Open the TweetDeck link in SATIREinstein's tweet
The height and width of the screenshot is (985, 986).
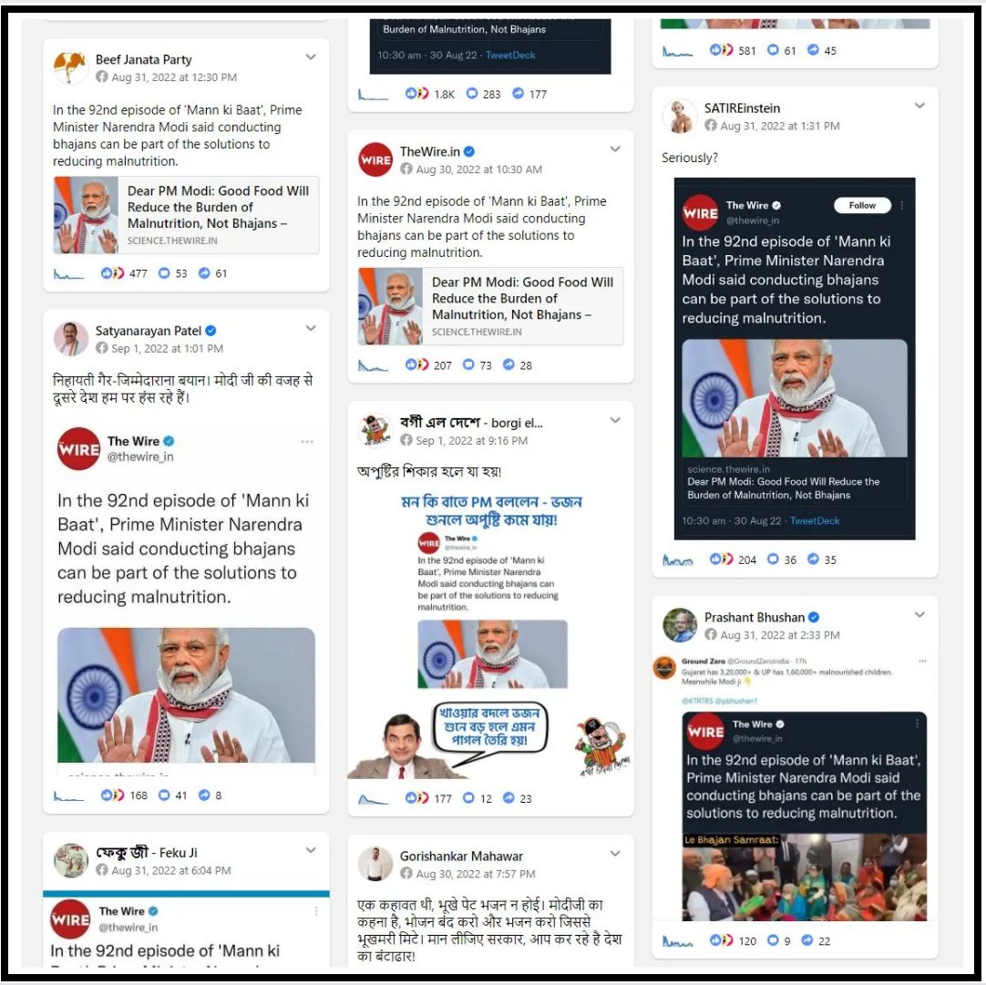click(x=815, y=520)
